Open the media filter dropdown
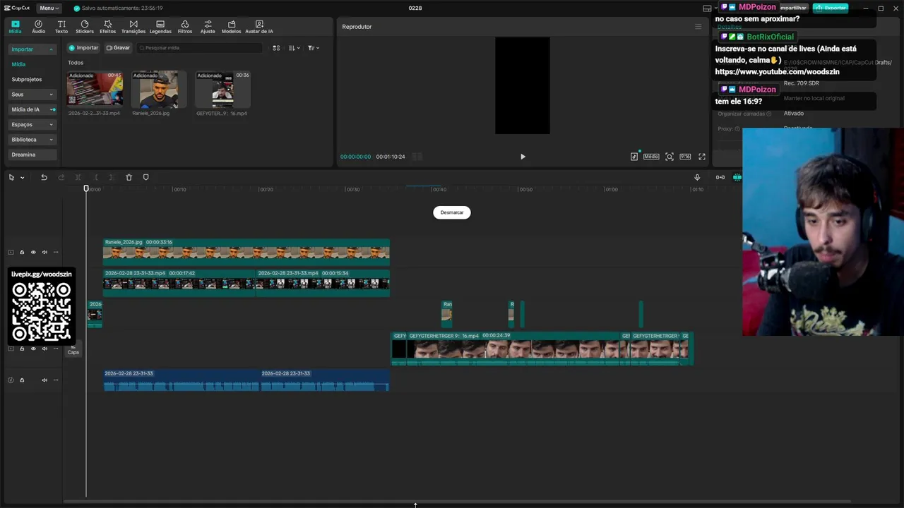 (x=314, y=48)
